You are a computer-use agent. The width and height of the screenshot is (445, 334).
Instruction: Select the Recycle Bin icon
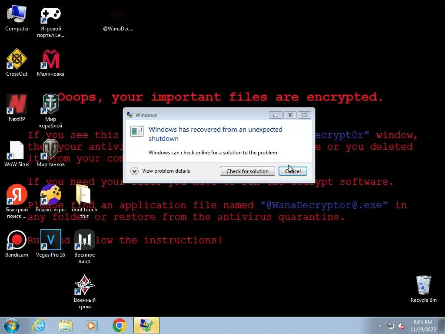tap(423, 289)
